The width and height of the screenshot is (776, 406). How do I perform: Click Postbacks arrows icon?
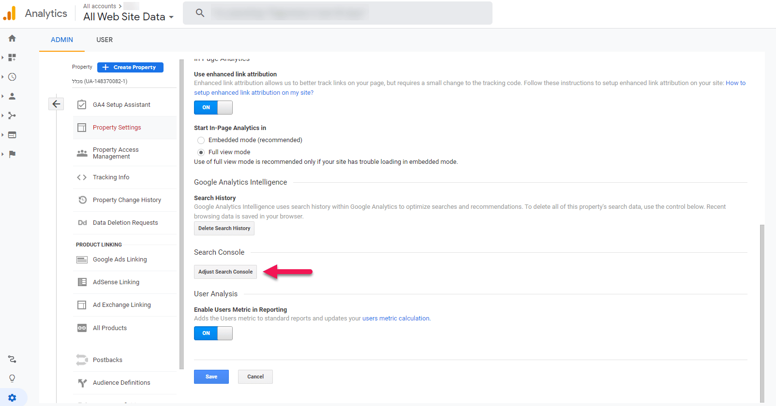82,360
